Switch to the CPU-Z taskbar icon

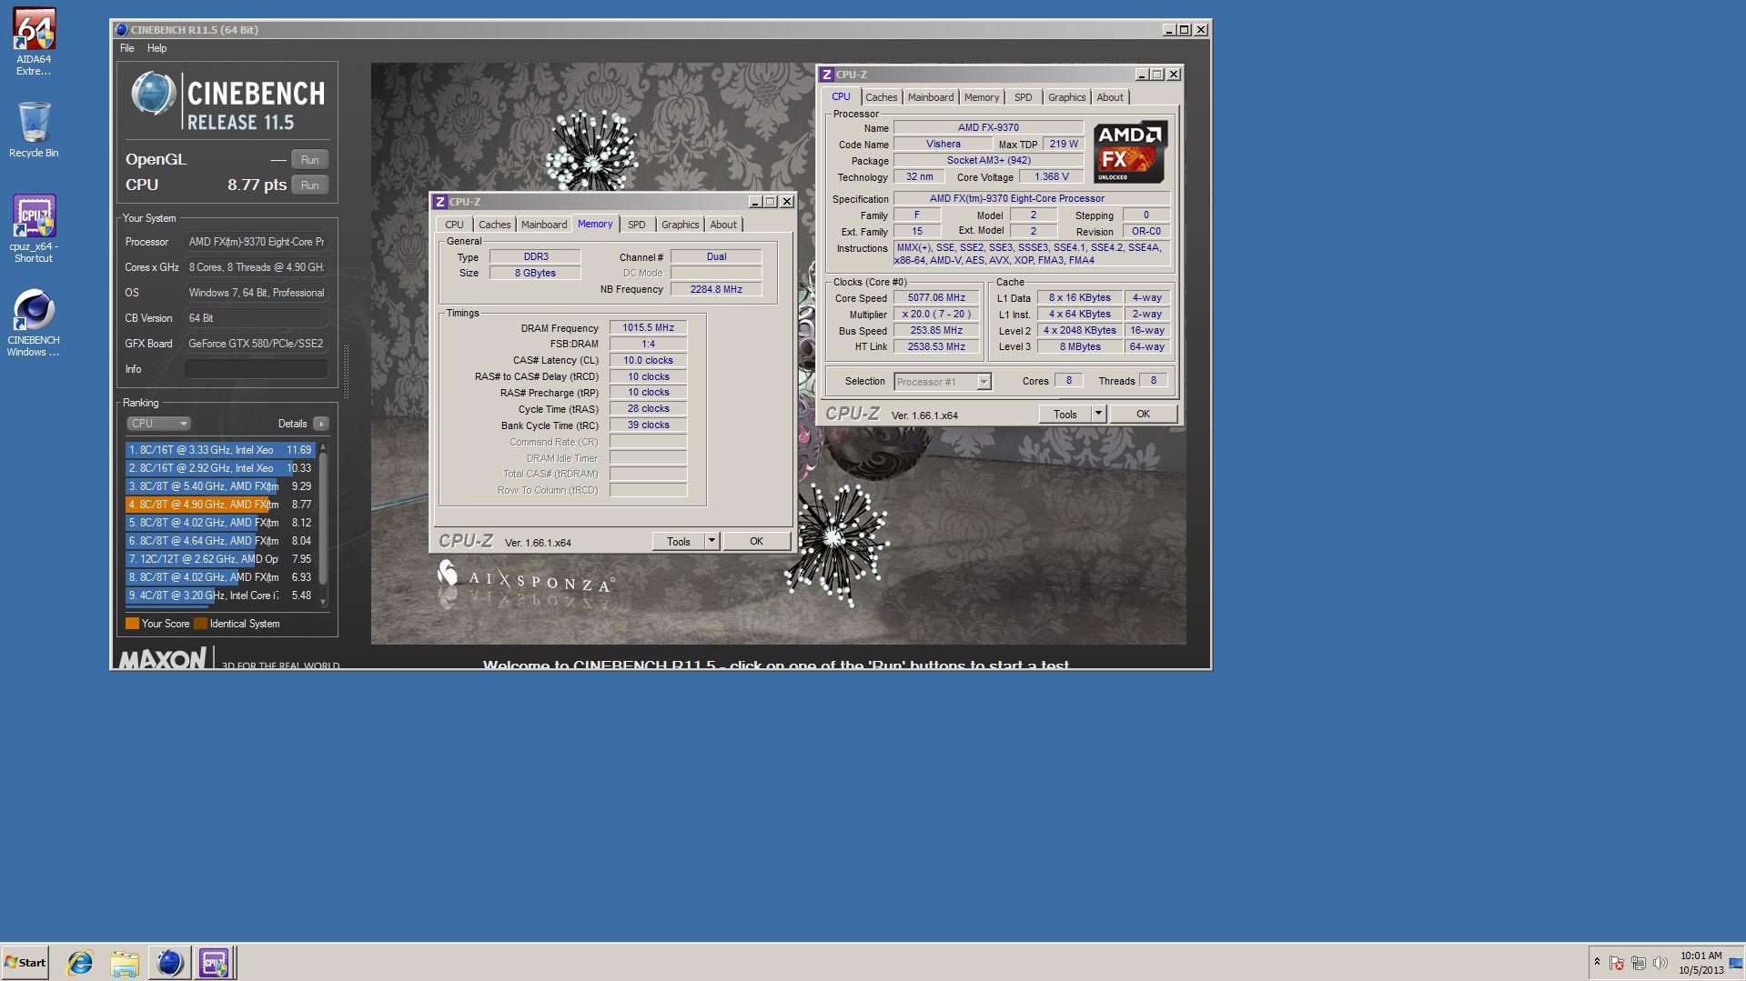pyautogui.click(x=215, y=963)
